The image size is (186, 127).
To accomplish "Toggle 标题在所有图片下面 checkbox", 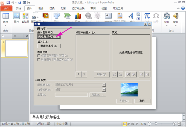I will tap(39, 56).
